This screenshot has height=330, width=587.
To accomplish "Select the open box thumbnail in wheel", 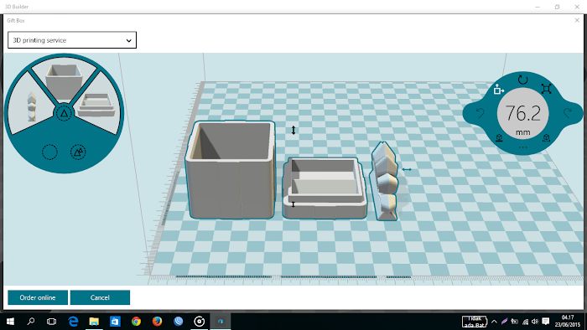I will tap(64, 80).
